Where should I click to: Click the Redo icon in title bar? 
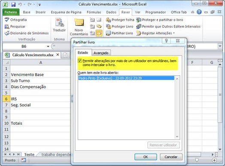click(30, 4)
